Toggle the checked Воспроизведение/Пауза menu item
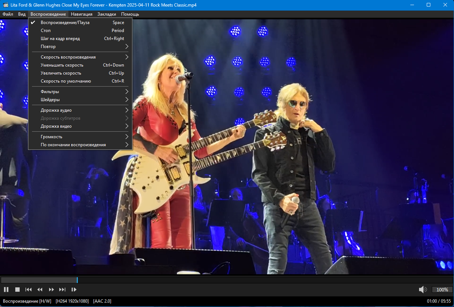This screenshot has width=454, height=307. pos(80,23)
